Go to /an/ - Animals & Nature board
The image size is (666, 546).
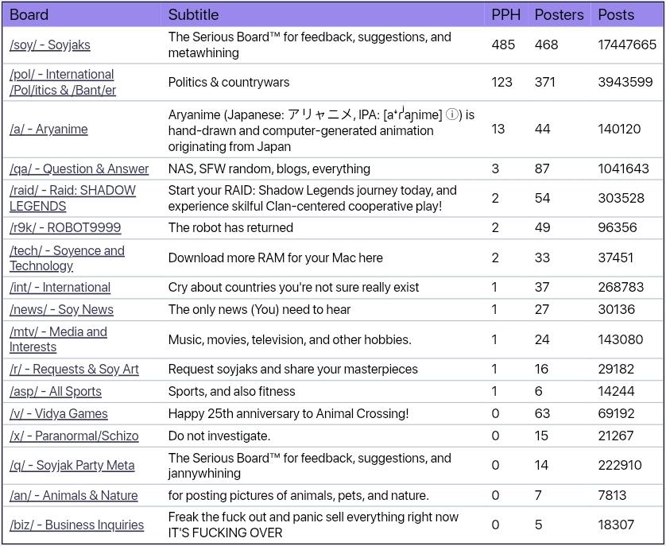pos(73,495)
